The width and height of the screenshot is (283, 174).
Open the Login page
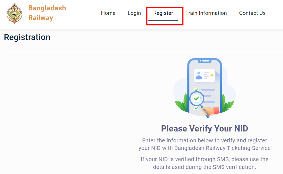pos(134,13)
